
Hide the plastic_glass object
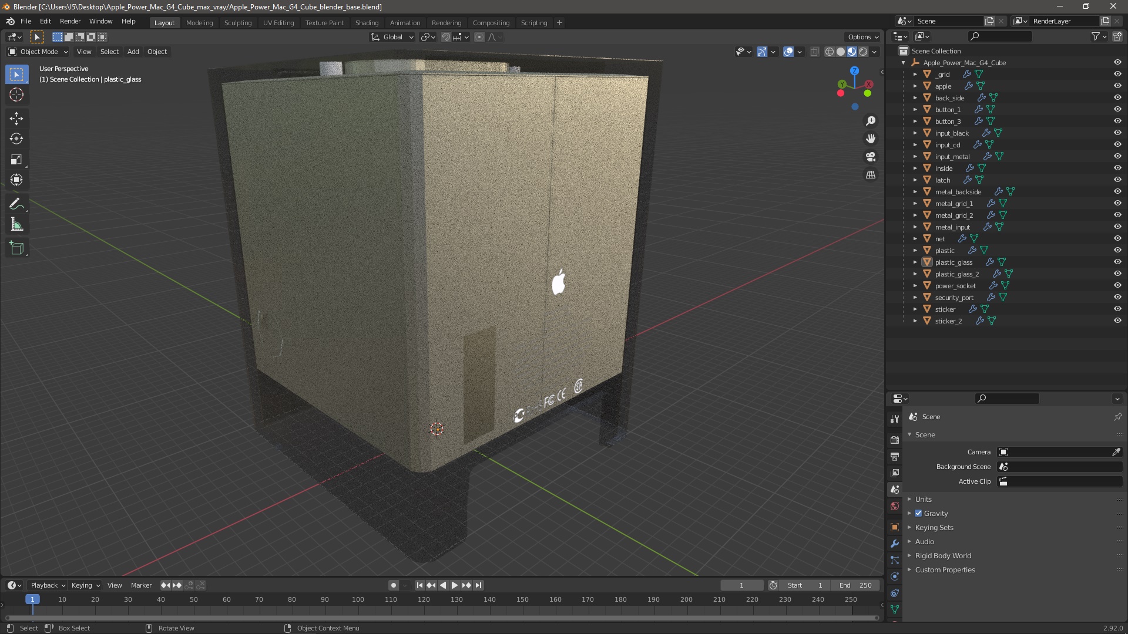coord(1117,262)
